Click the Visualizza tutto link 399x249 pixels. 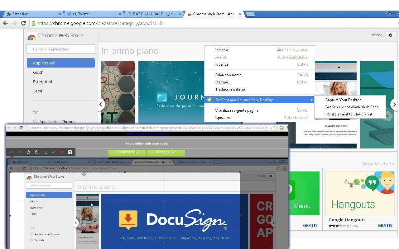(378, 164)
